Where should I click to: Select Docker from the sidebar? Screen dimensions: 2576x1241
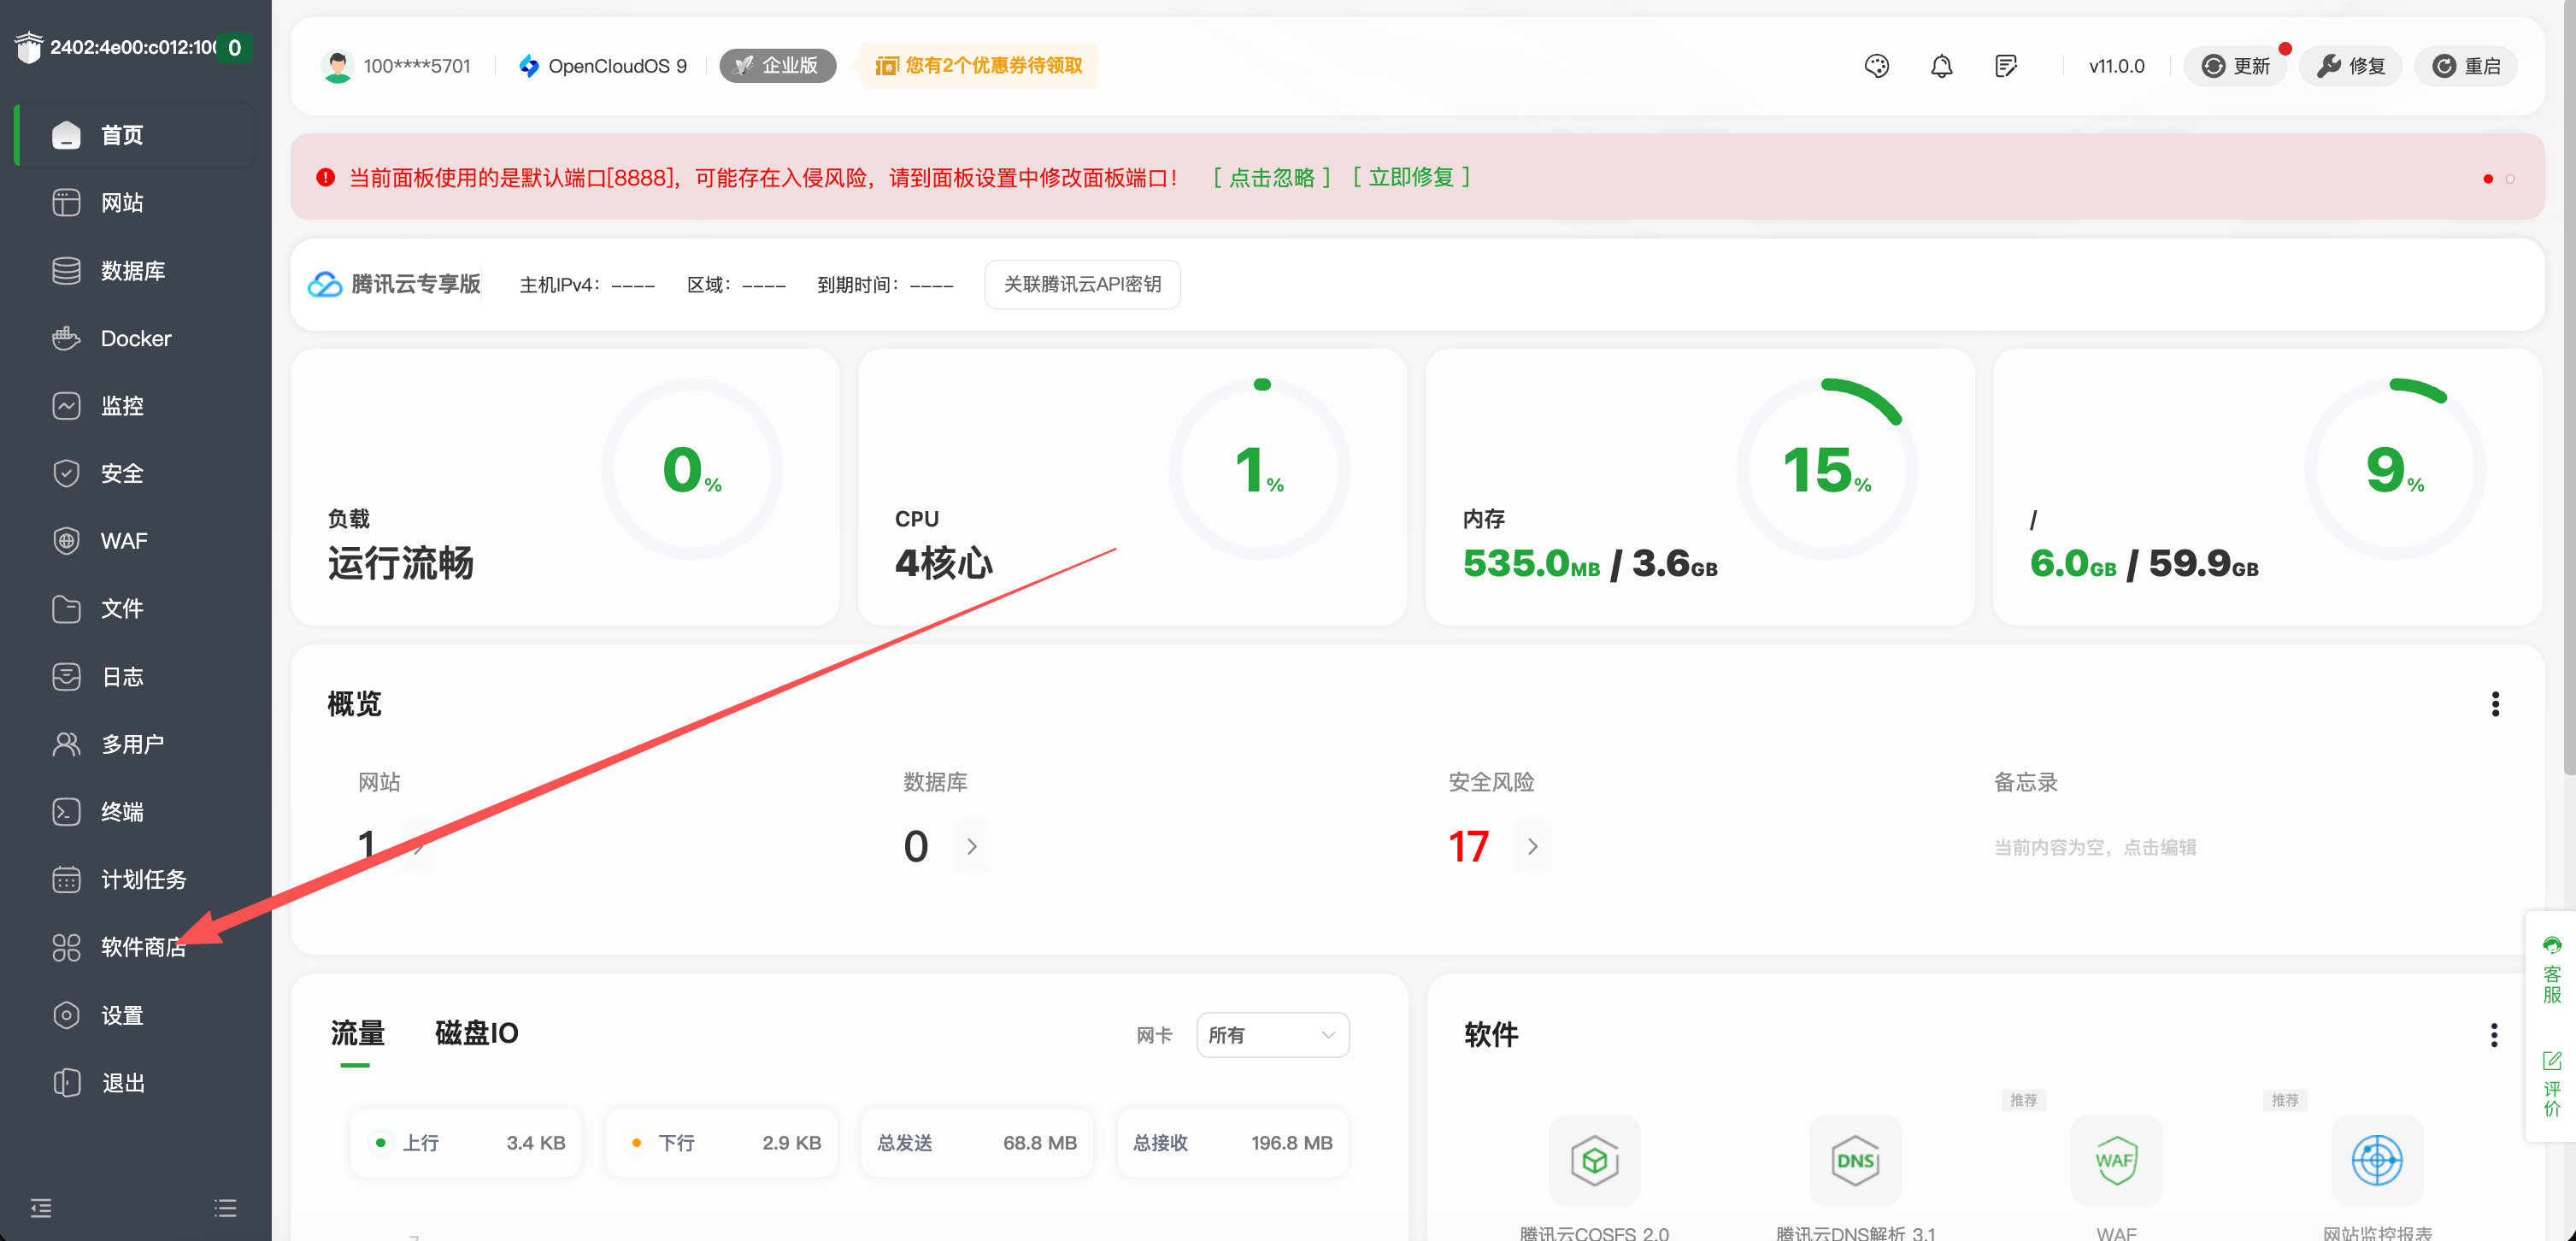click(x=136, y=338)
